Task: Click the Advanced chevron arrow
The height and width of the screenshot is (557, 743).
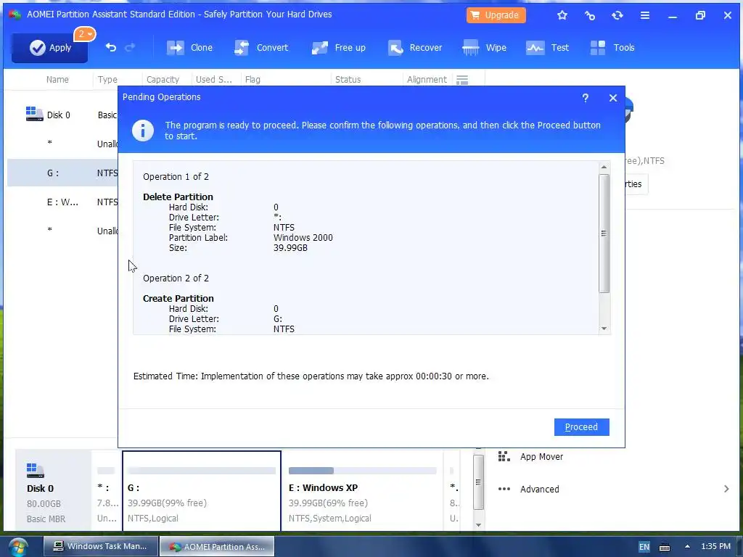Action: coord(726,489)
